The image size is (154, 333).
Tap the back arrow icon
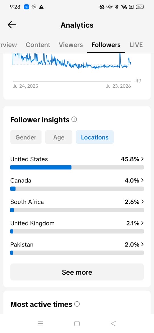[12, 25]
